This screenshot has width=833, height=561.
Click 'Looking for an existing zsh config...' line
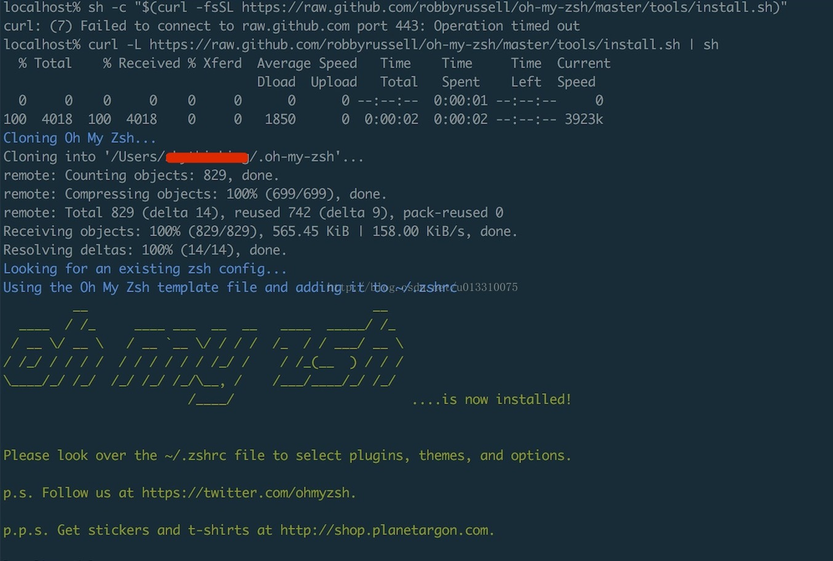[x=145, y=269]
